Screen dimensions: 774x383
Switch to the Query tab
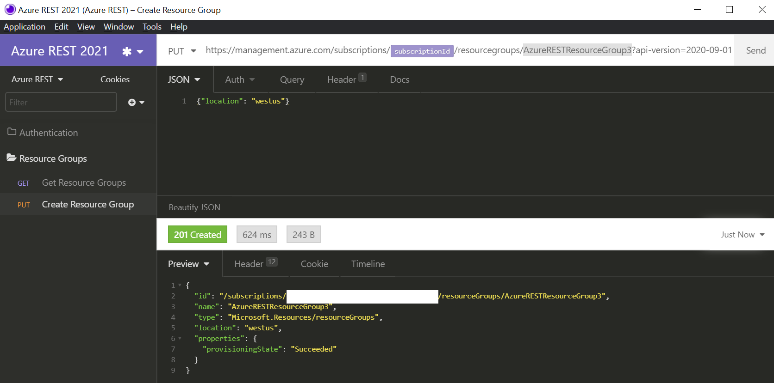(x=292, y=79)
